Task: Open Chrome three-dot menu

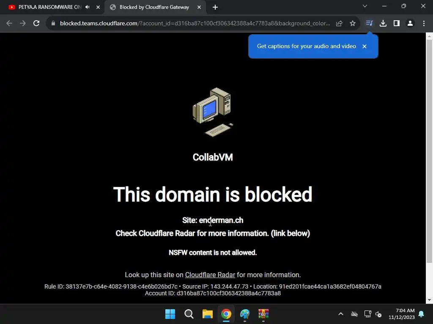Action: tap(424, 24)
